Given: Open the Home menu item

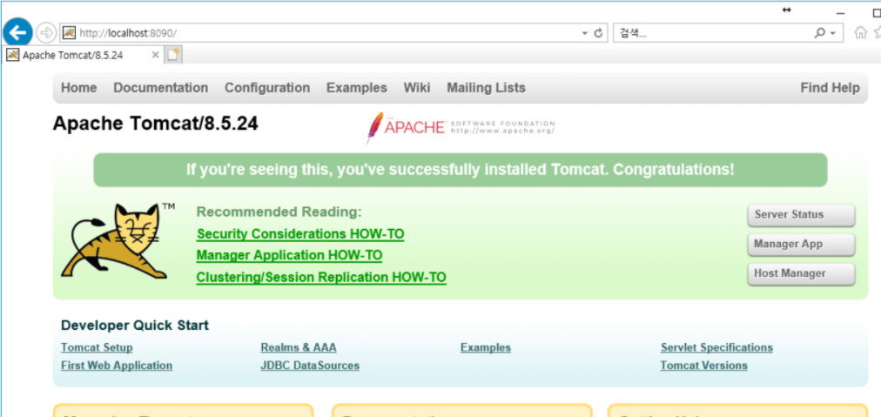Looking at the screenshot, I should 78,88.
